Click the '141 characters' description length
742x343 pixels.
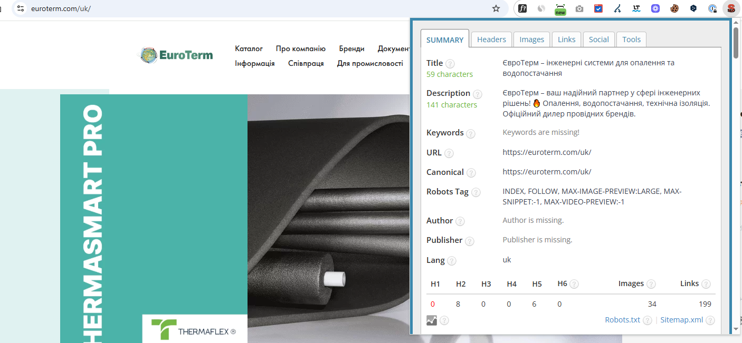pos(452,105)
